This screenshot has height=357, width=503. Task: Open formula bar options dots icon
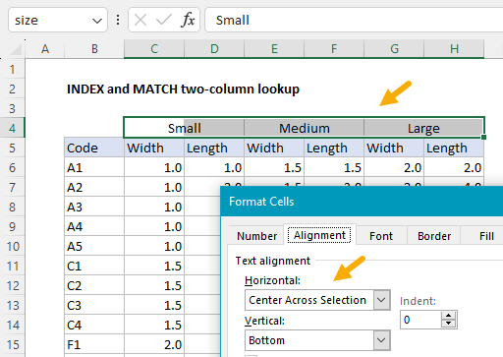118,20
